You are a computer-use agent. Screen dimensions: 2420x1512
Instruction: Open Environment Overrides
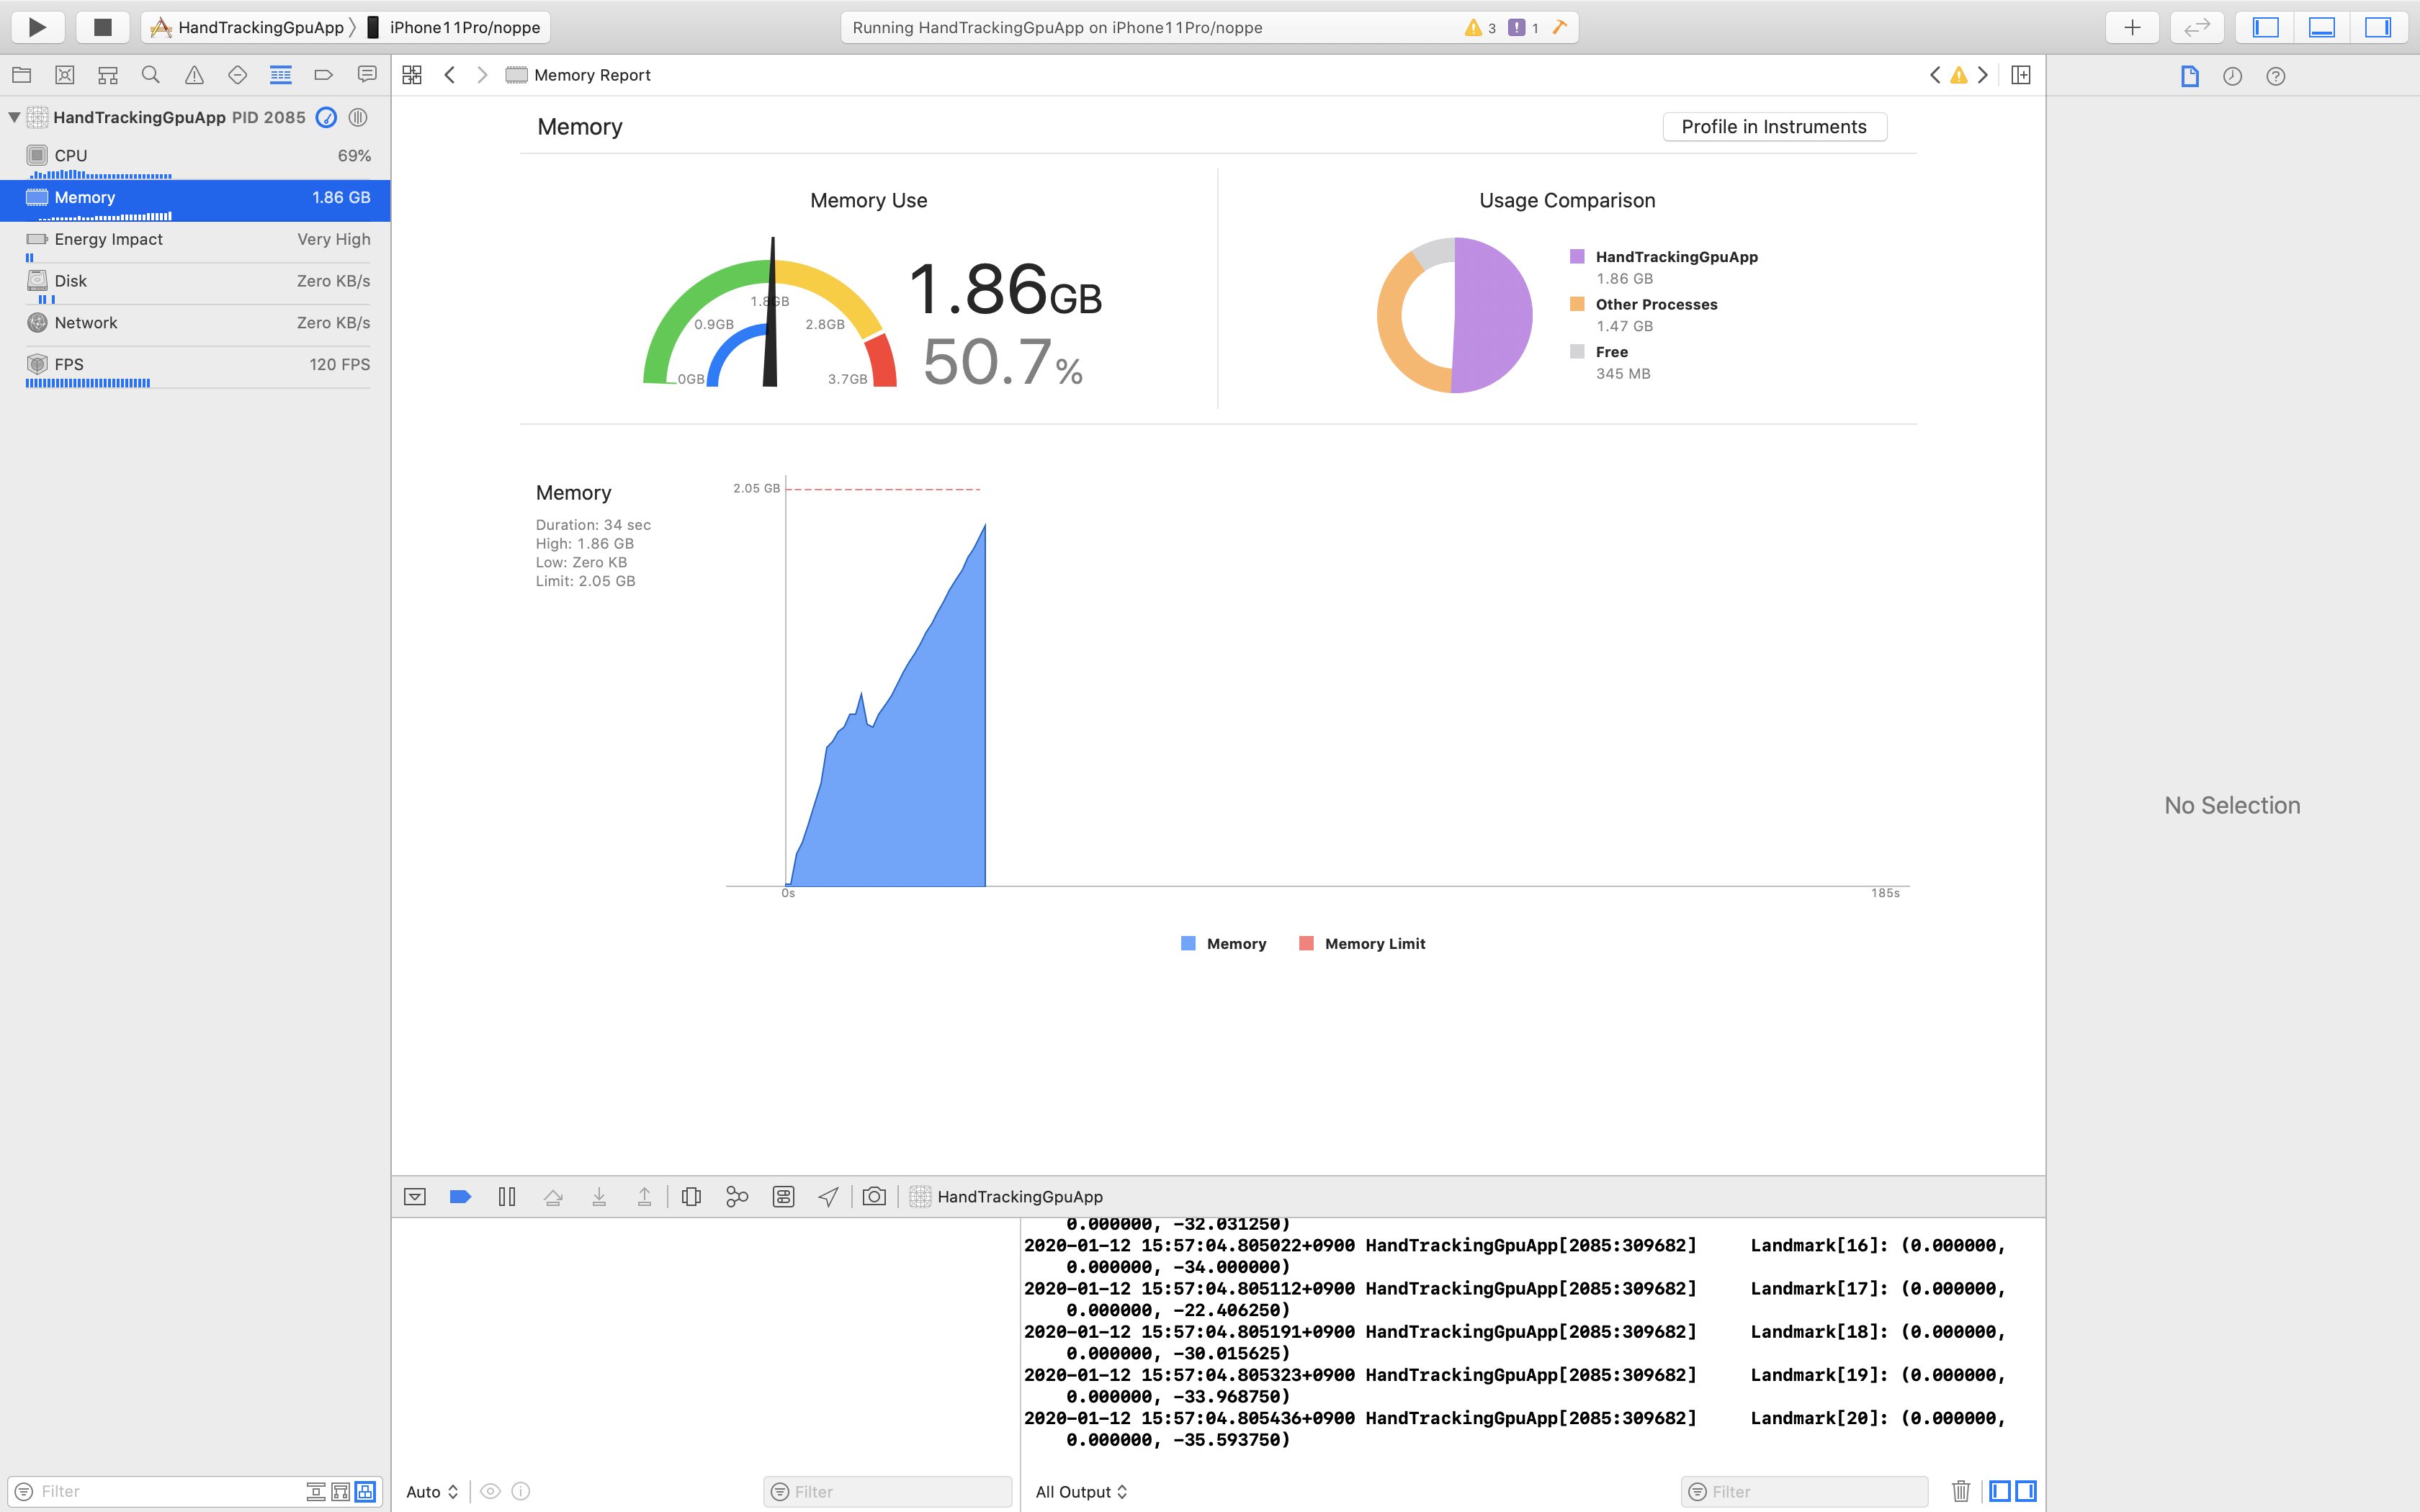(783, 1197)
